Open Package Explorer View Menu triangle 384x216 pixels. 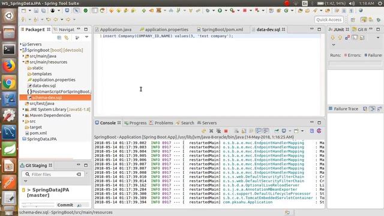coord(86,37)
